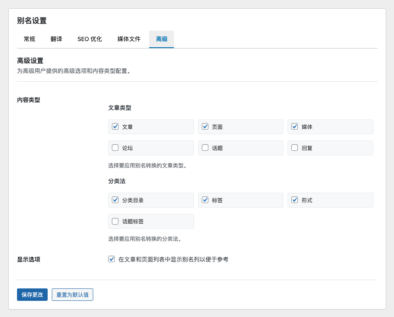
Task: Toggle the show slug column checkbox
Action: pyautogui.click(x=111, y=259)
